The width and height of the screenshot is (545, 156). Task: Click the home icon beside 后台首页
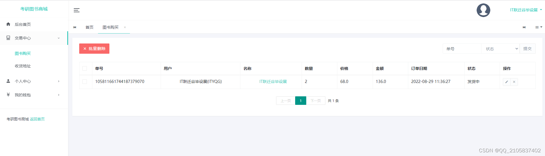[x=8, y=24]
